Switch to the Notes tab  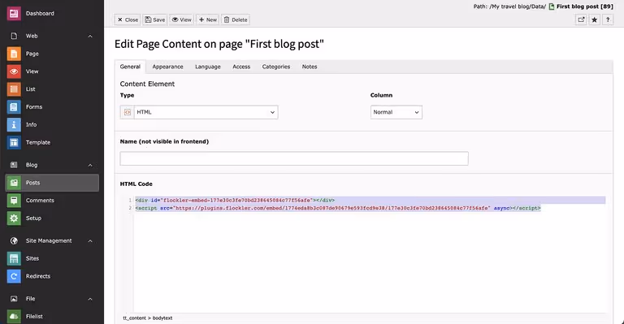coord(310,67)
